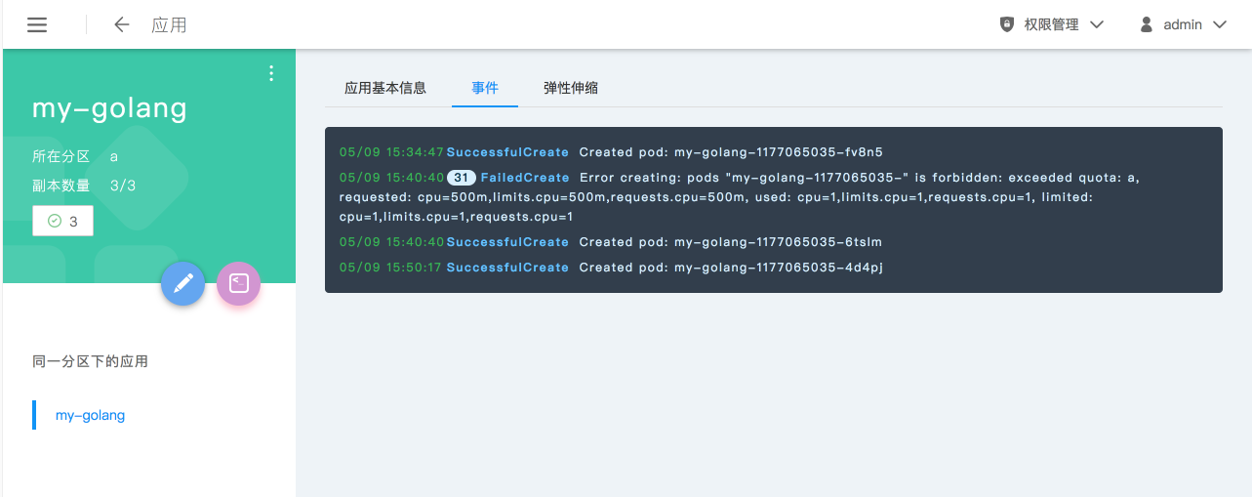Click the SuccessfulCreate event for pod 4d4pj

pyautogui.click(x=507, y=268)
